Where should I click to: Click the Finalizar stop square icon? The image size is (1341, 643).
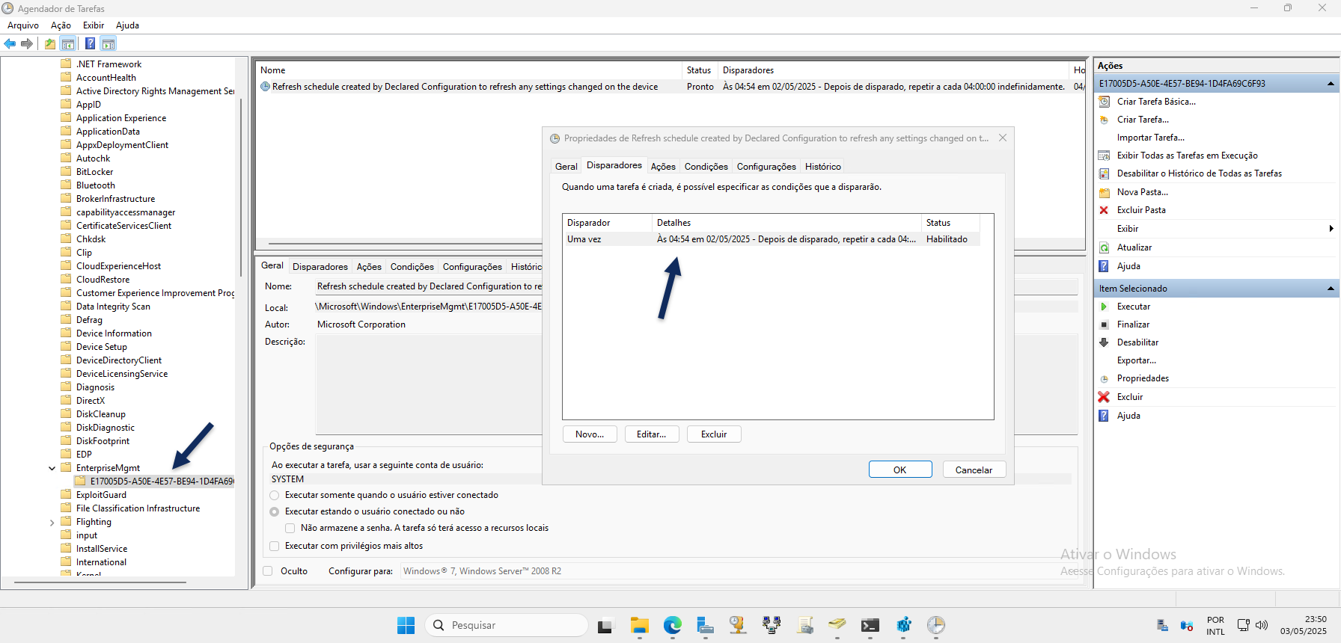click(x=1104, y=324)
